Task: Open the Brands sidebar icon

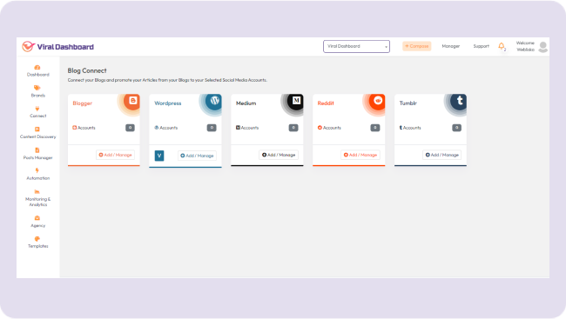Action: coord(37,88)
